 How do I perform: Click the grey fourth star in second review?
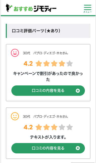[62, 127]
